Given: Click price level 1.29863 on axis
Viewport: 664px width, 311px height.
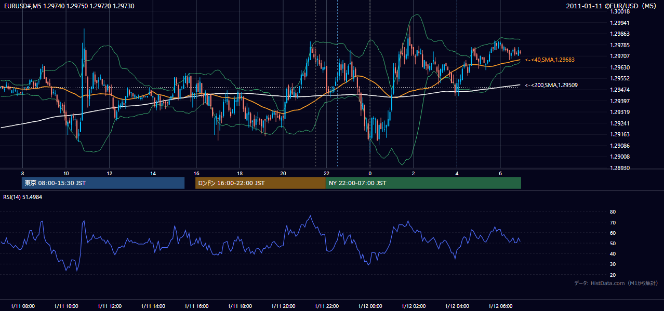Looking at the screenshot, I should [x=620, y=34].
